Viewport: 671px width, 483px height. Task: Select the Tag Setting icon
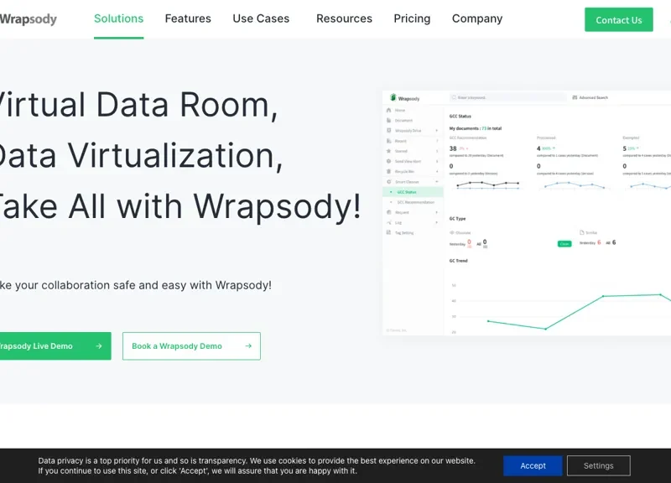tap(388, 232)
